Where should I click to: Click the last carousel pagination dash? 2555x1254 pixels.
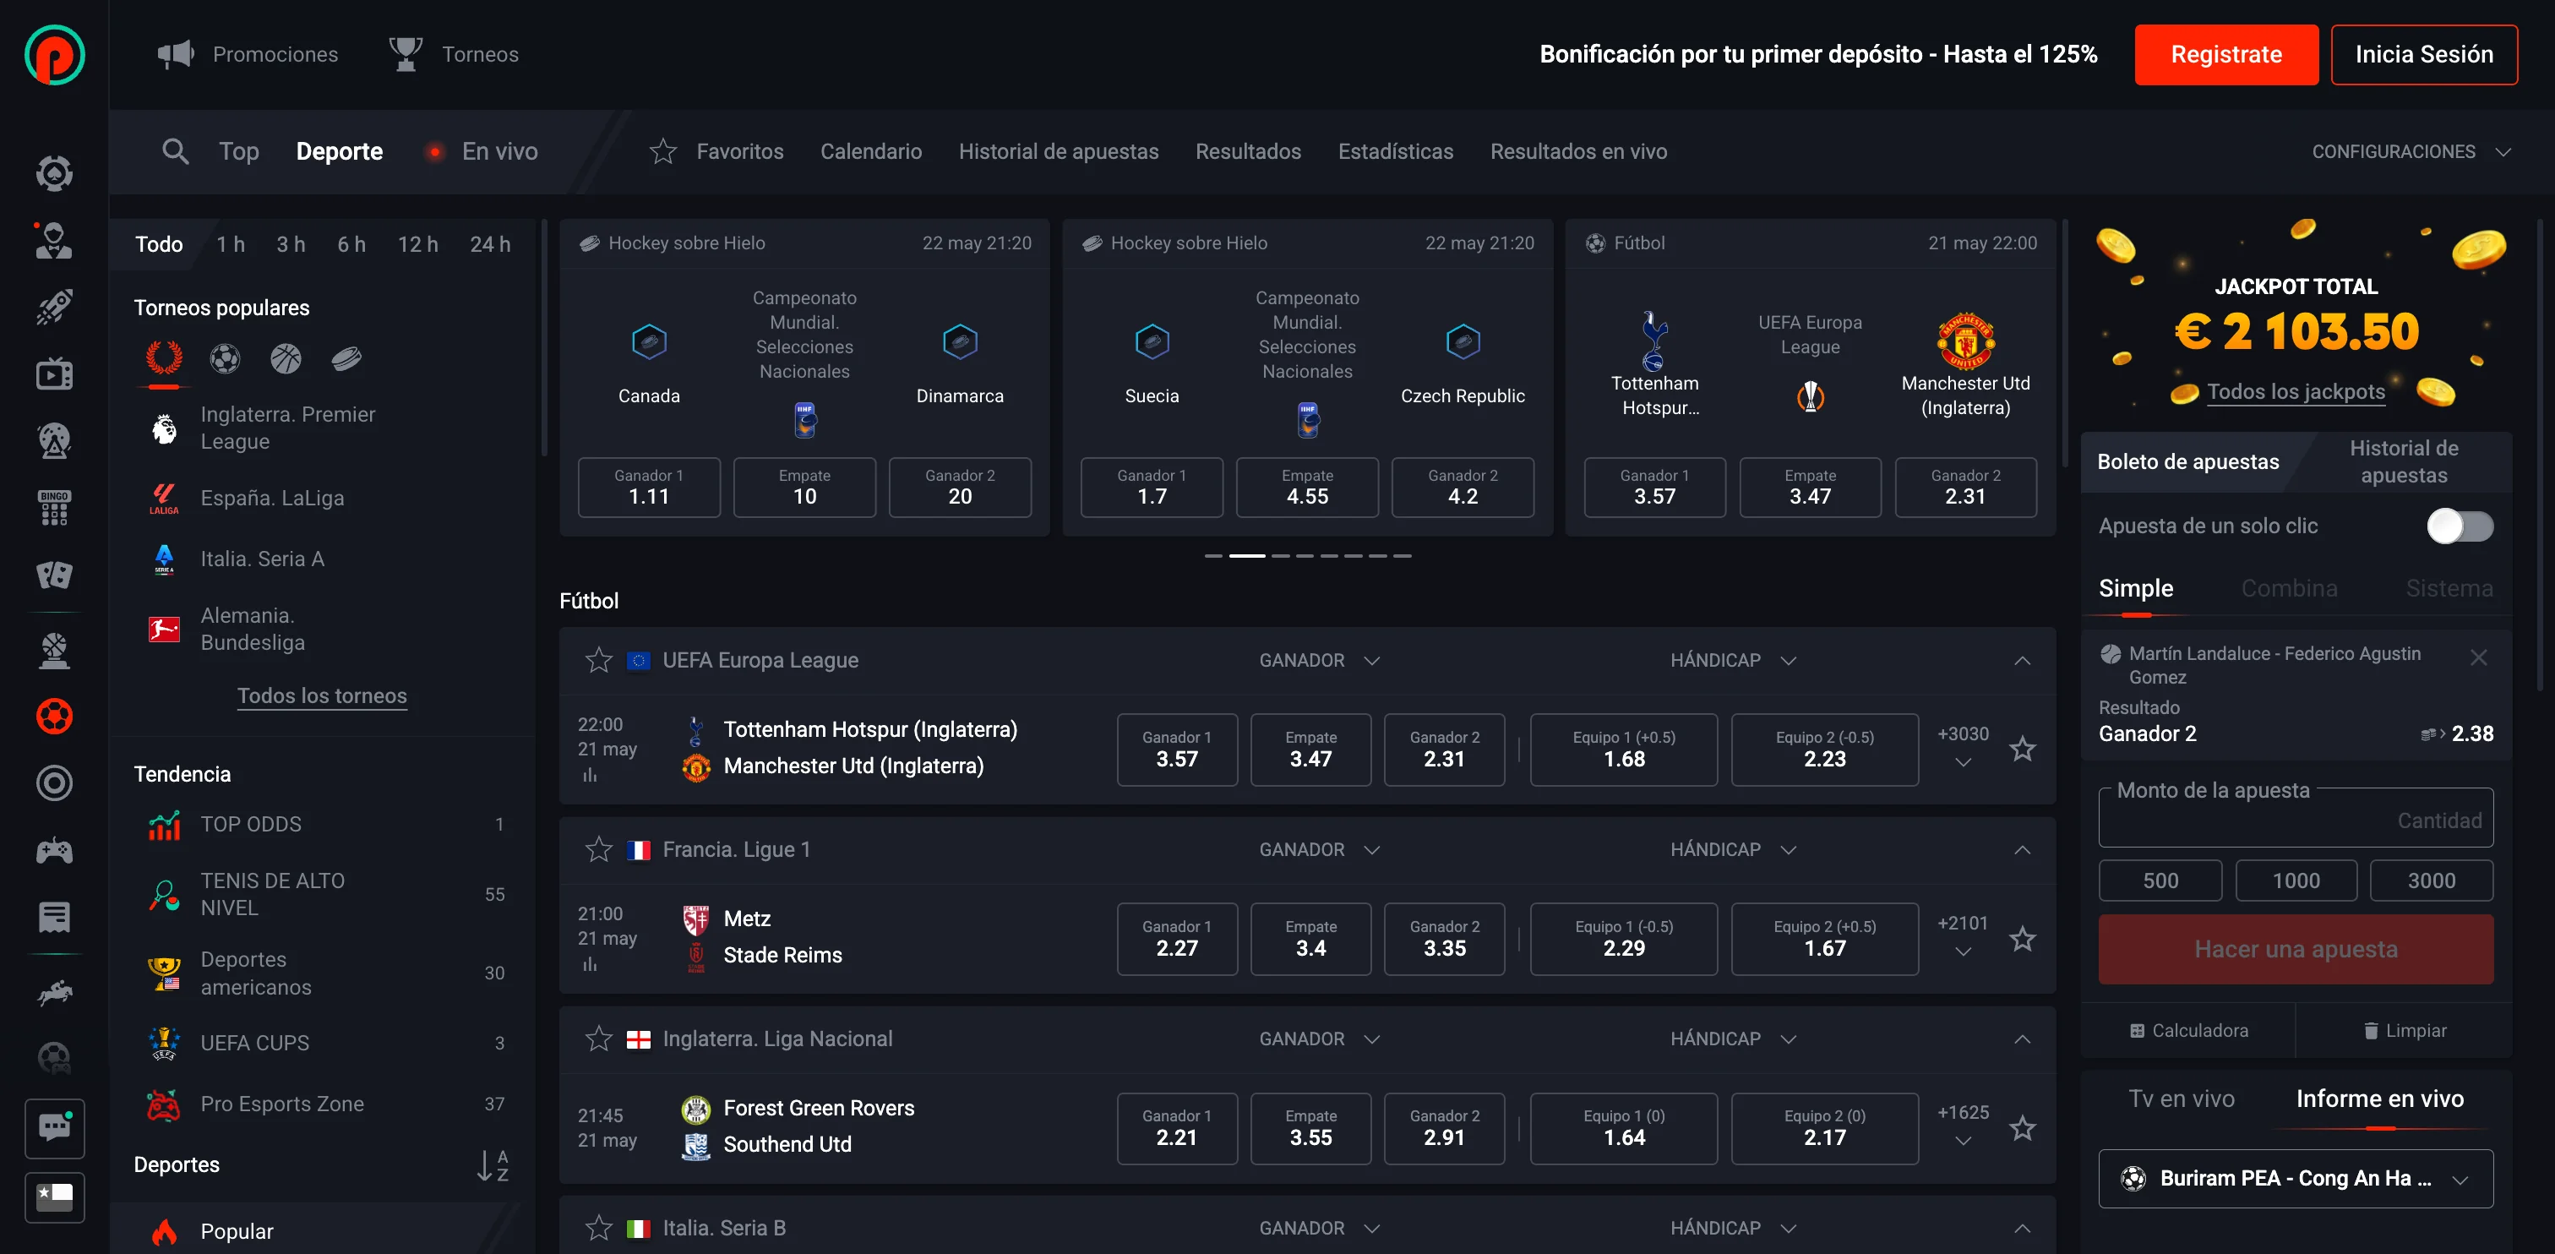pyautogui.click(x=1402, y=555)
